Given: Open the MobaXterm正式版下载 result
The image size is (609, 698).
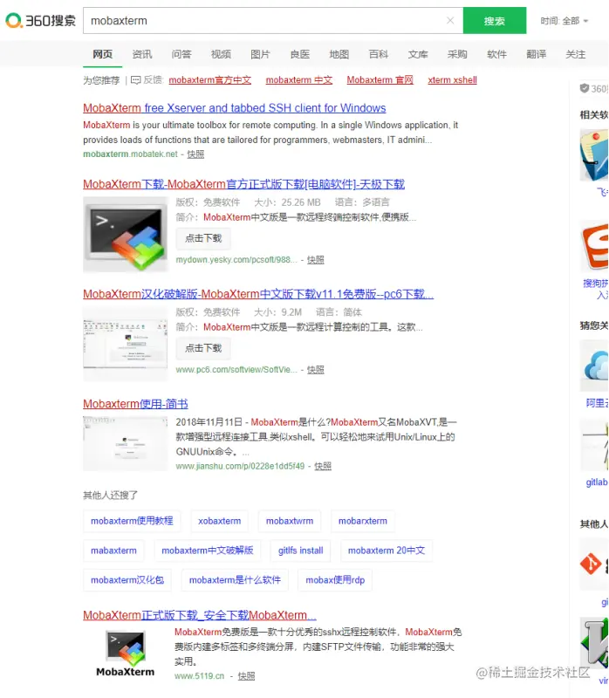Looking at the screenshot, I should pos(200,616).
